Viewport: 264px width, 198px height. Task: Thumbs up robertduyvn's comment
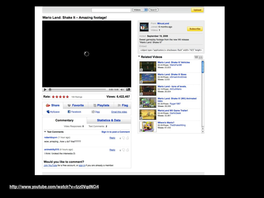[127, 138]
